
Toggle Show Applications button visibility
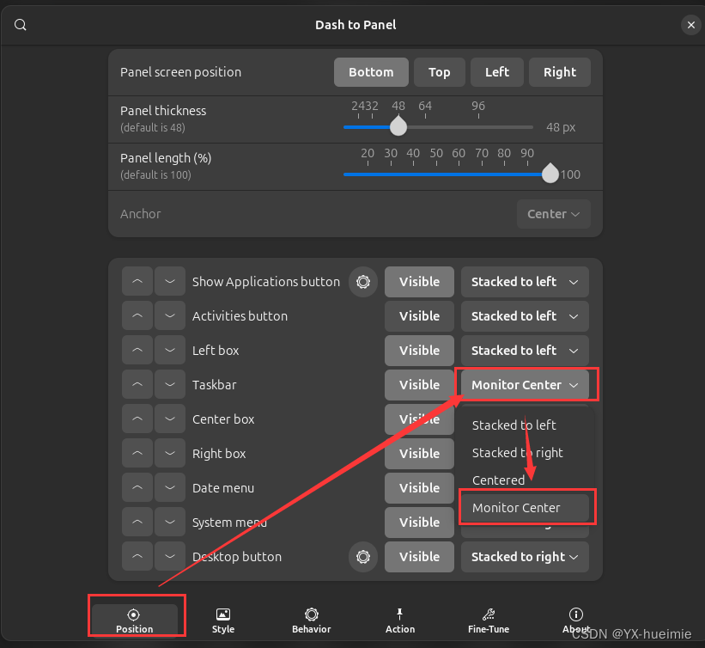tap(419, 282)
